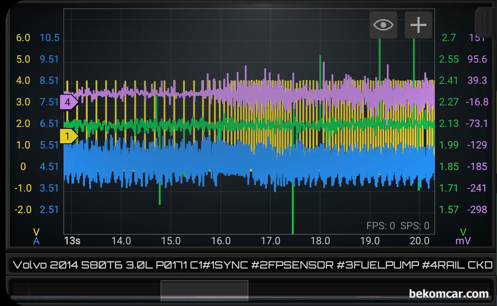
Task: Select the purple channel 4 marker
Action: [x=69, y=102]
